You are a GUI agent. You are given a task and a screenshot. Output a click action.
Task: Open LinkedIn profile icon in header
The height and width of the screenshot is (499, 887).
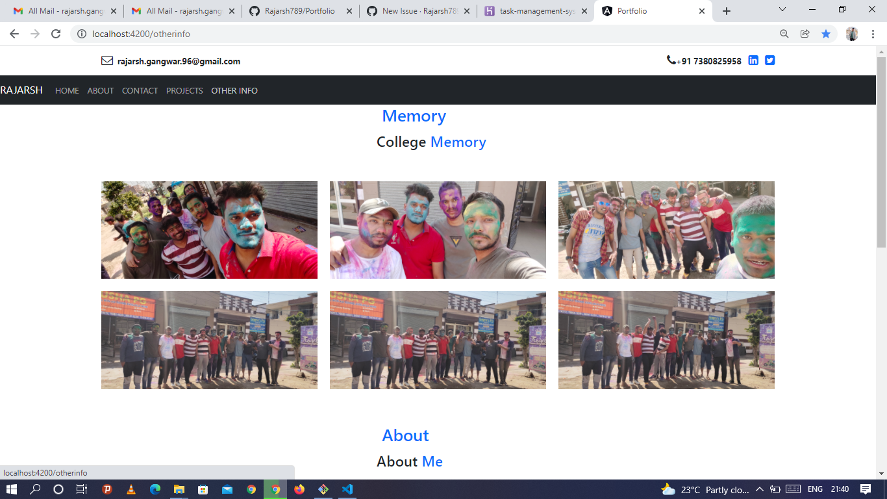click(x=753, y=60)
